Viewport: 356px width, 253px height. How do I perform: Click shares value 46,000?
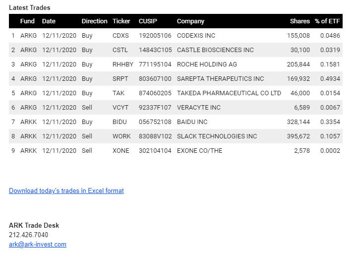tap(300, 93)
